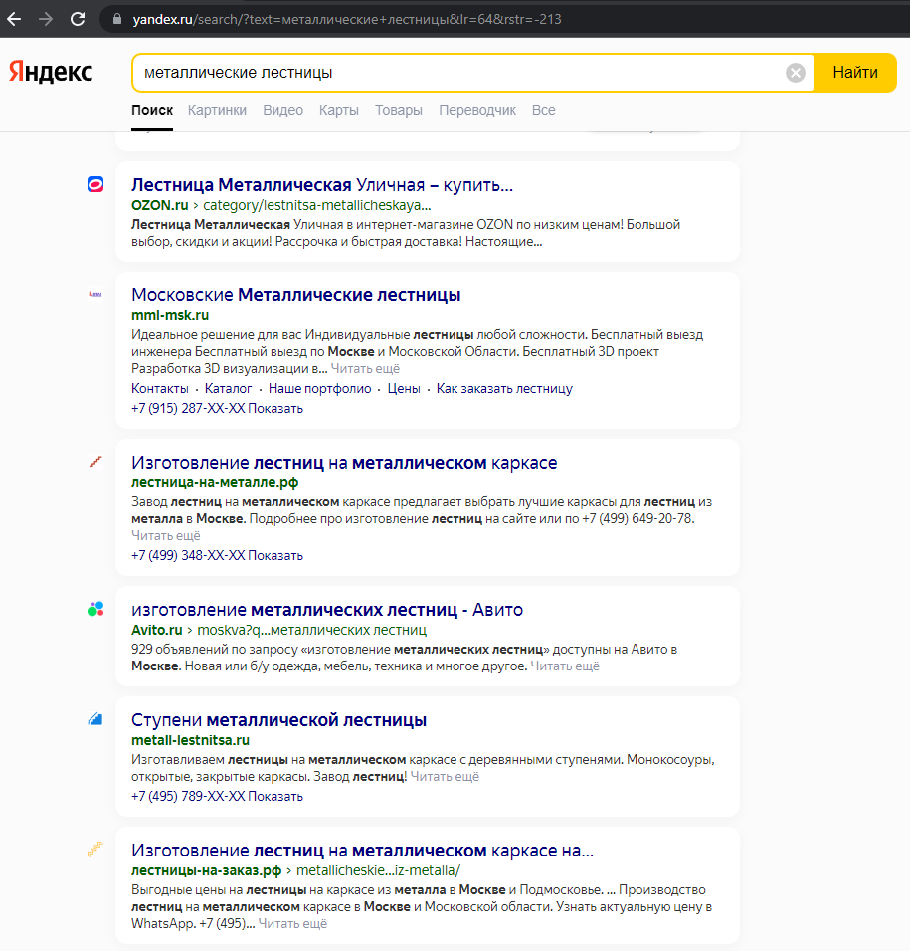Click the лестницы-на-заказ.рф favicon
The image size is (910, 951).
point(95,850)
